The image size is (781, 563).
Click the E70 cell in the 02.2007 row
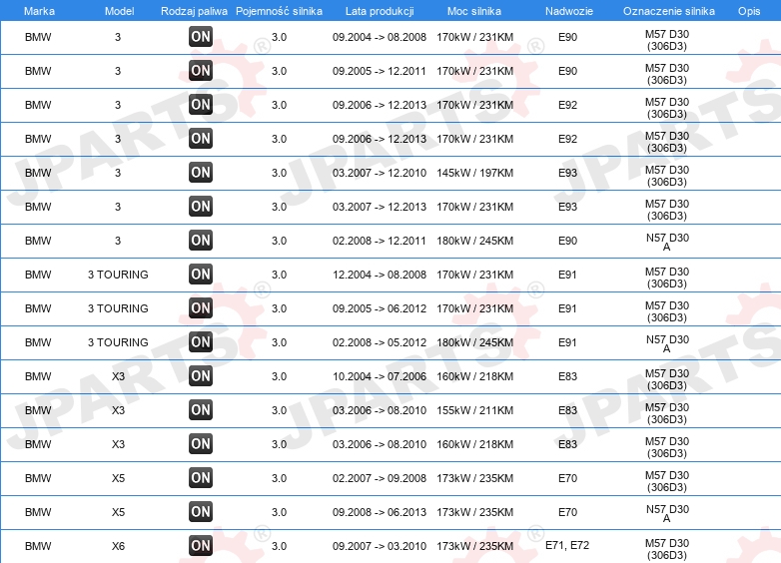point(567,478)
